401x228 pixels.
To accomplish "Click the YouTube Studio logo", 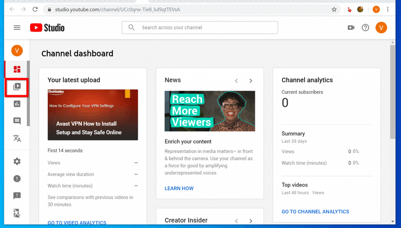I will (x=47, y=28).
